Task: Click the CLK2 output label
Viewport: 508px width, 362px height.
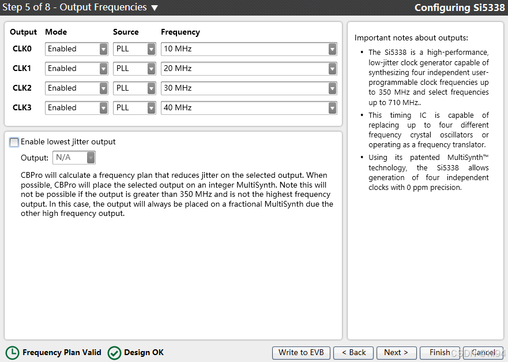Action: pos(22,88)
